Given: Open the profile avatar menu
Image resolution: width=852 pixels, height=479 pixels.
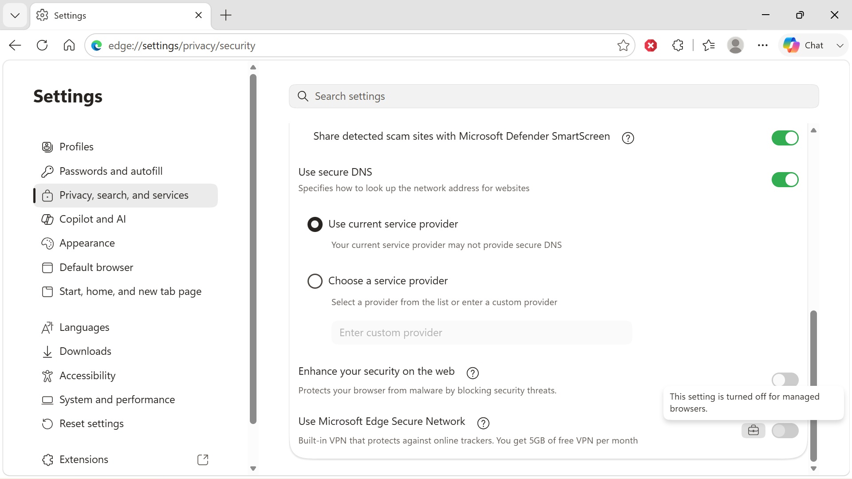Looking at the screenshot, I should tap(735, 45).
